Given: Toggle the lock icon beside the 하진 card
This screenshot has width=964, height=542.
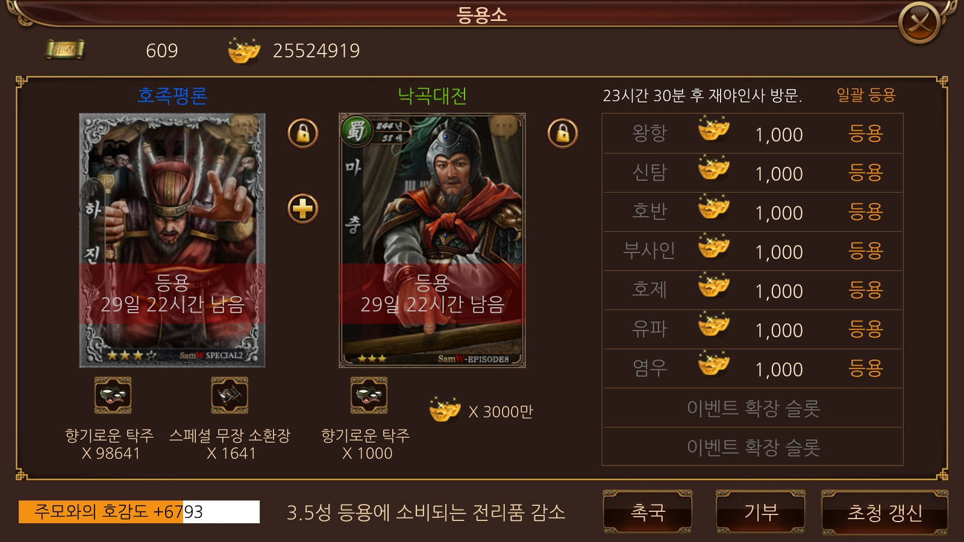Looking at the screenshot, I should (303, 133).
